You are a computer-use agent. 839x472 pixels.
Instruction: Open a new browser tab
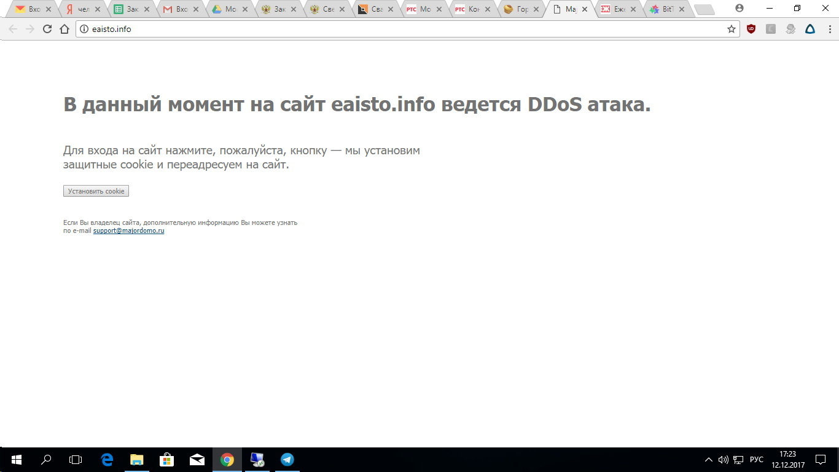(x=704, y=10)
